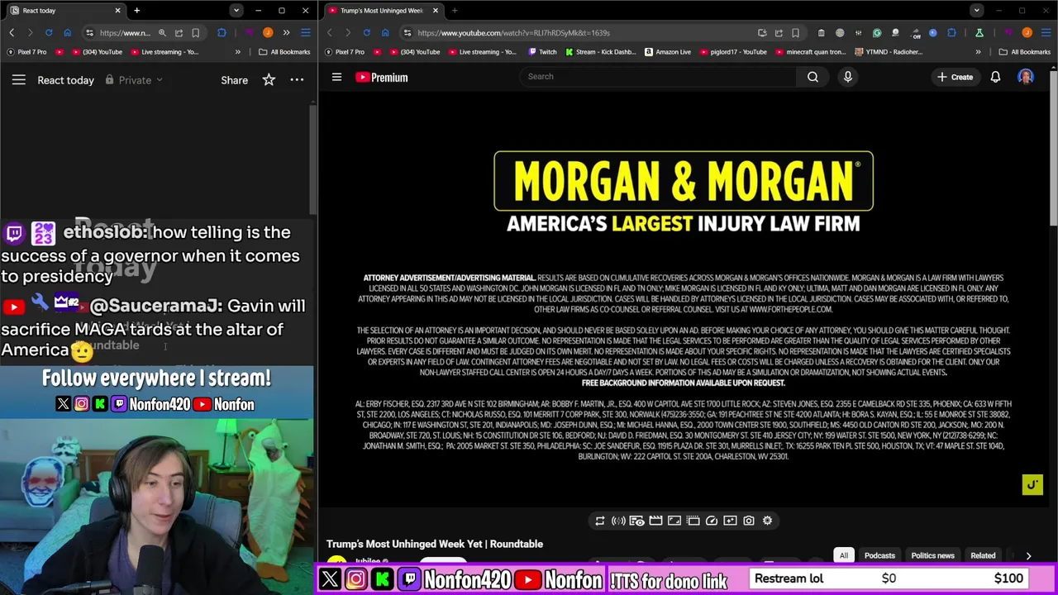This screenshot has width=1058, height=595.
Task: Open hidden bookmarks chevron in left browser
Action: (x=237, y=51)
